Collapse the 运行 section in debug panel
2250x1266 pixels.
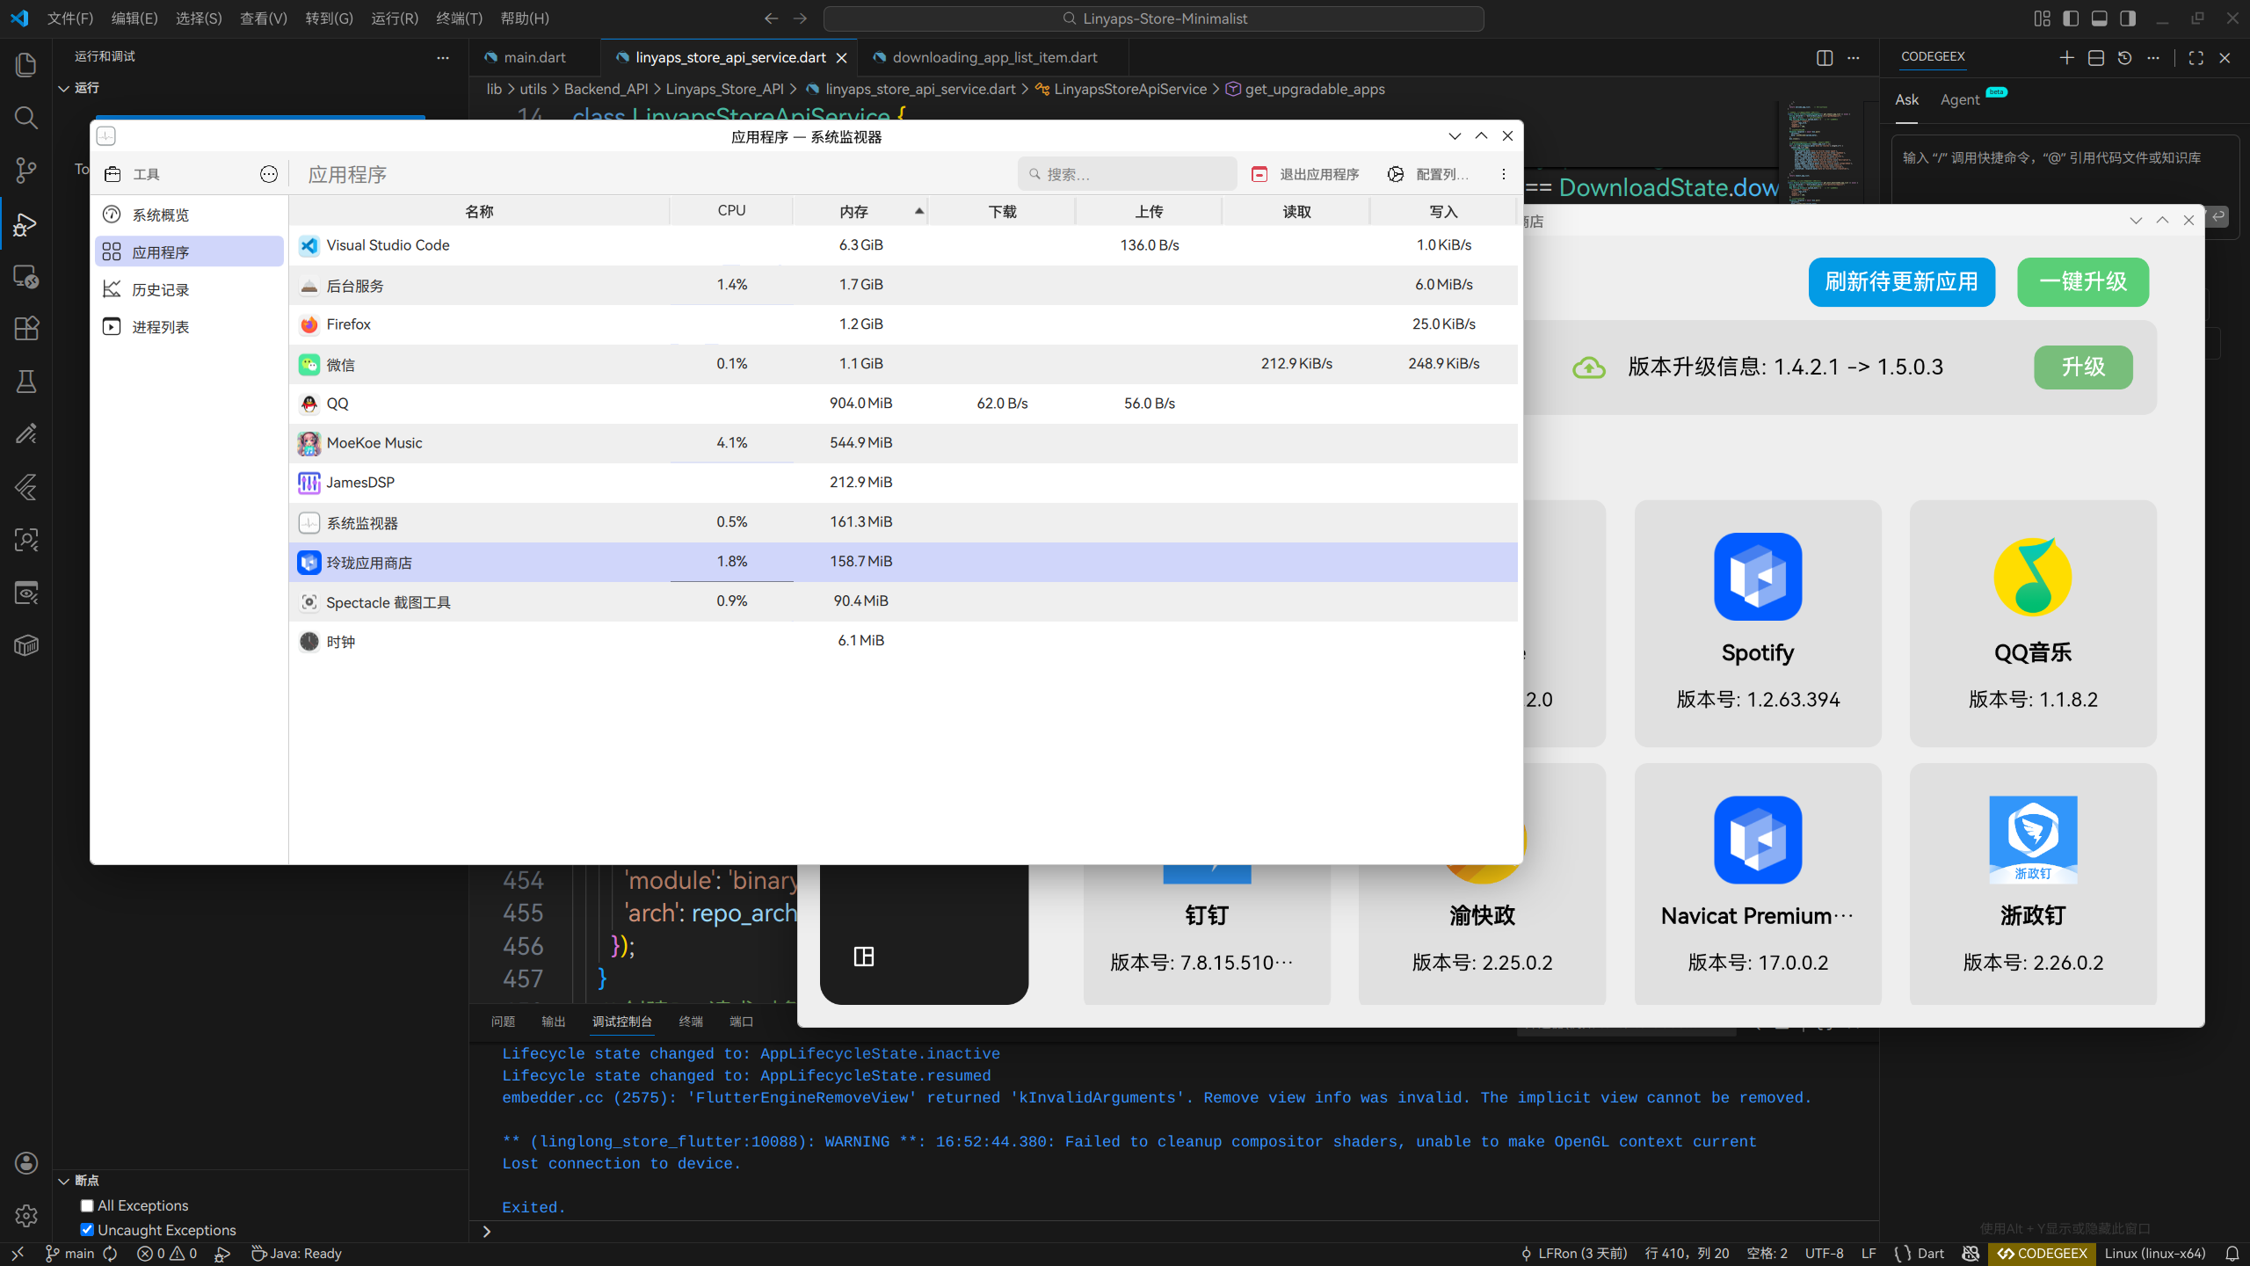pos(63,88)
